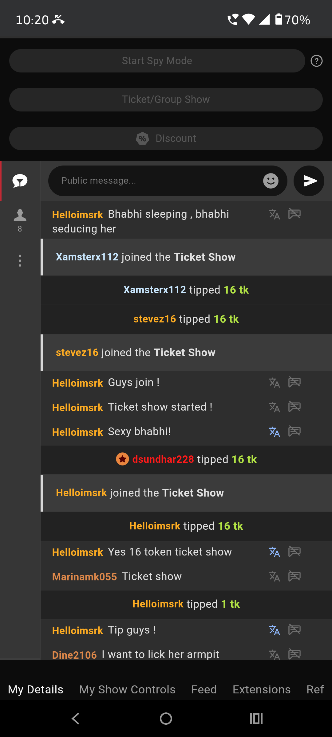Translate the 'Tip guys !' message
The height and width of the screenshot is (737, 332).
click(x=274, y=630)
